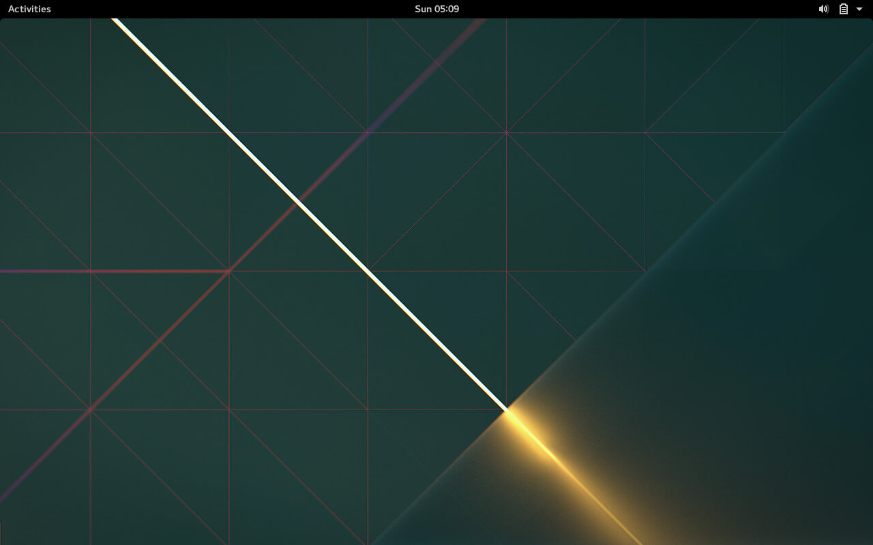Expand the top-right status area arrow
873x545 pixels.
coord(859,9)
